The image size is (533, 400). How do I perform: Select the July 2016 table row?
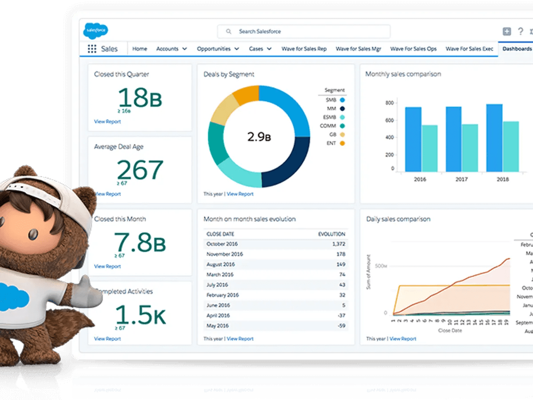(276, 285)
